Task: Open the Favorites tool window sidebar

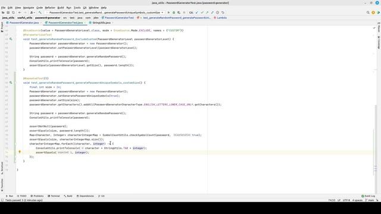Action: click(x=2, y=185)
